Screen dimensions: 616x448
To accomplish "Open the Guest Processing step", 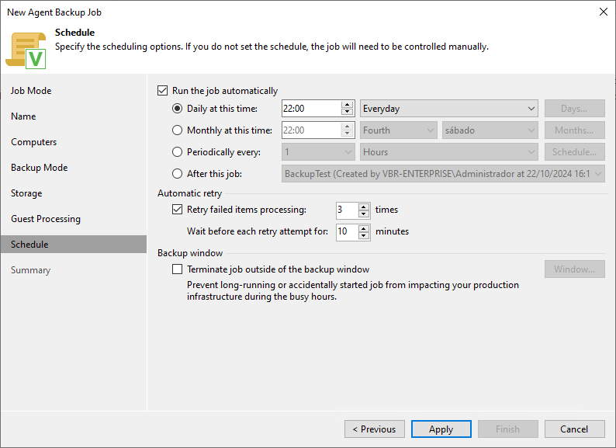I will coord(45,219).
